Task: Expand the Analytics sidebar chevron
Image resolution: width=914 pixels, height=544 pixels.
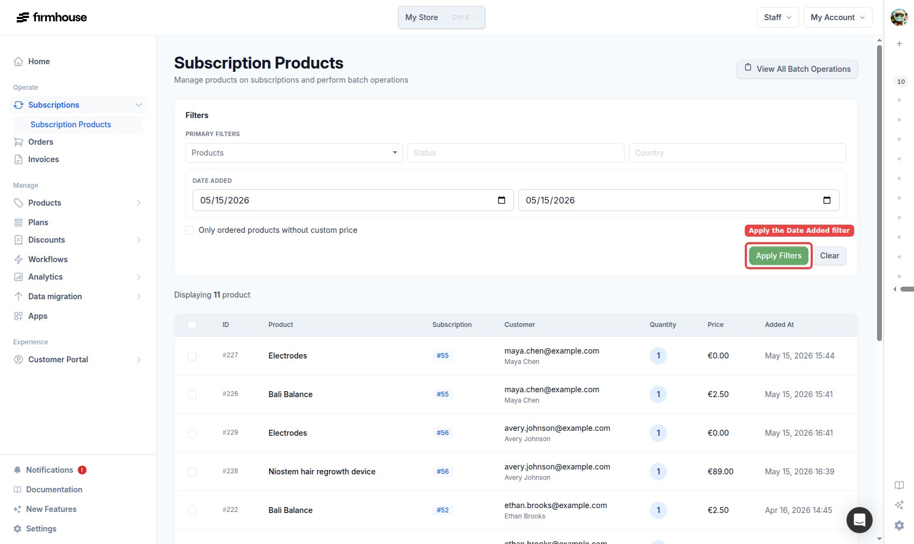Action: [x=139, y=277]
